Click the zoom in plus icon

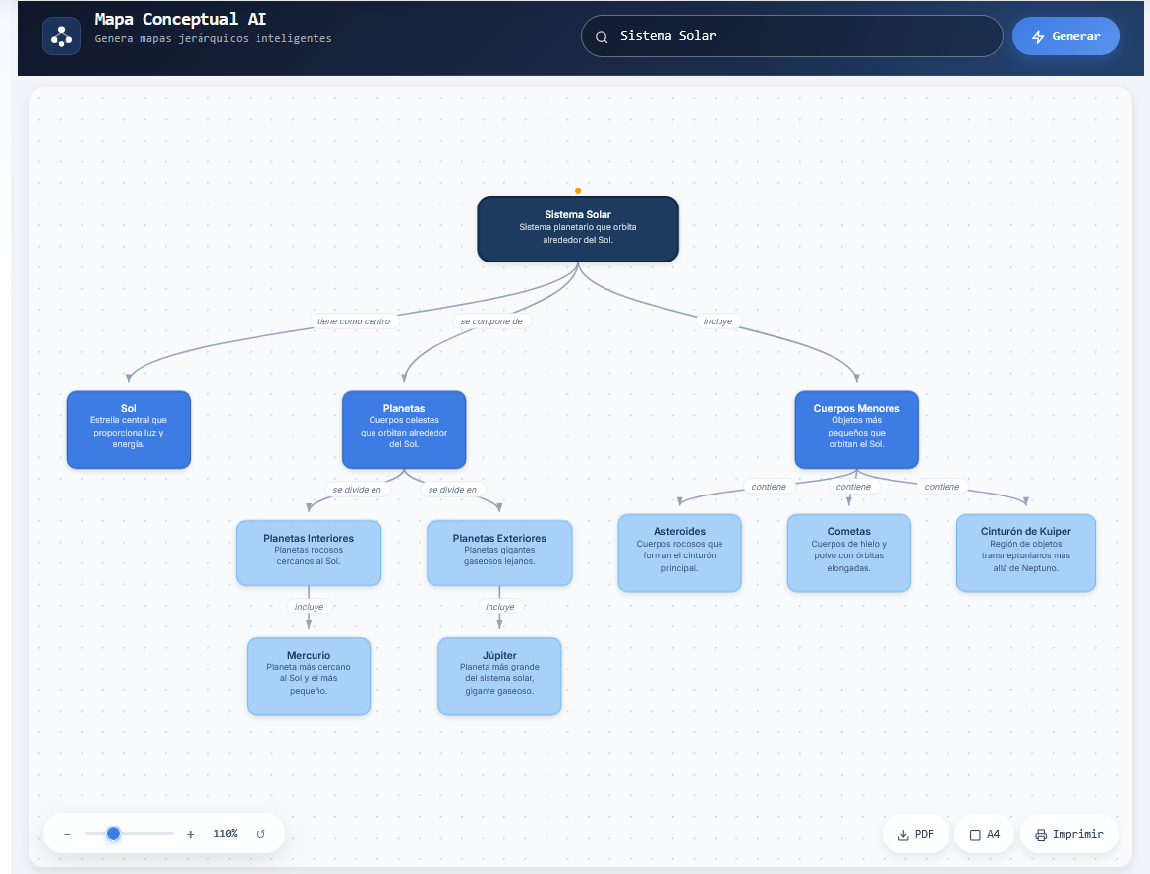[190, 834]
